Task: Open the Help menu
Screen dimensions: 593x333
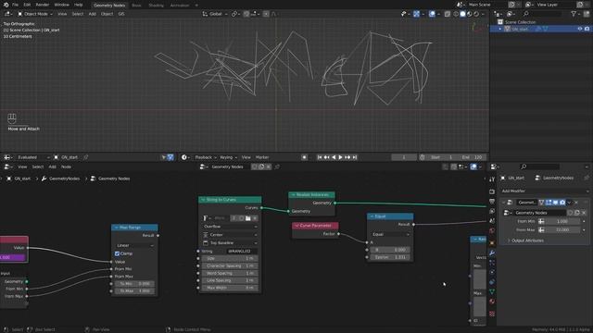Action: click(78, 5)
